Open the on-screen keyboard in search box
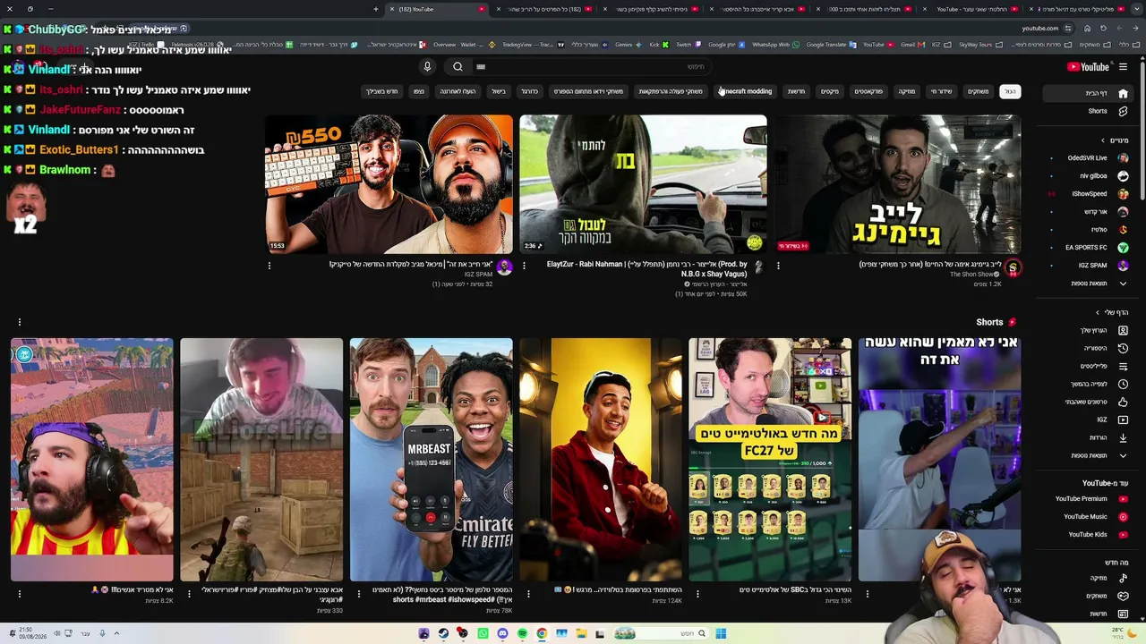1146x644 pixels. click(x=481, y=67)
